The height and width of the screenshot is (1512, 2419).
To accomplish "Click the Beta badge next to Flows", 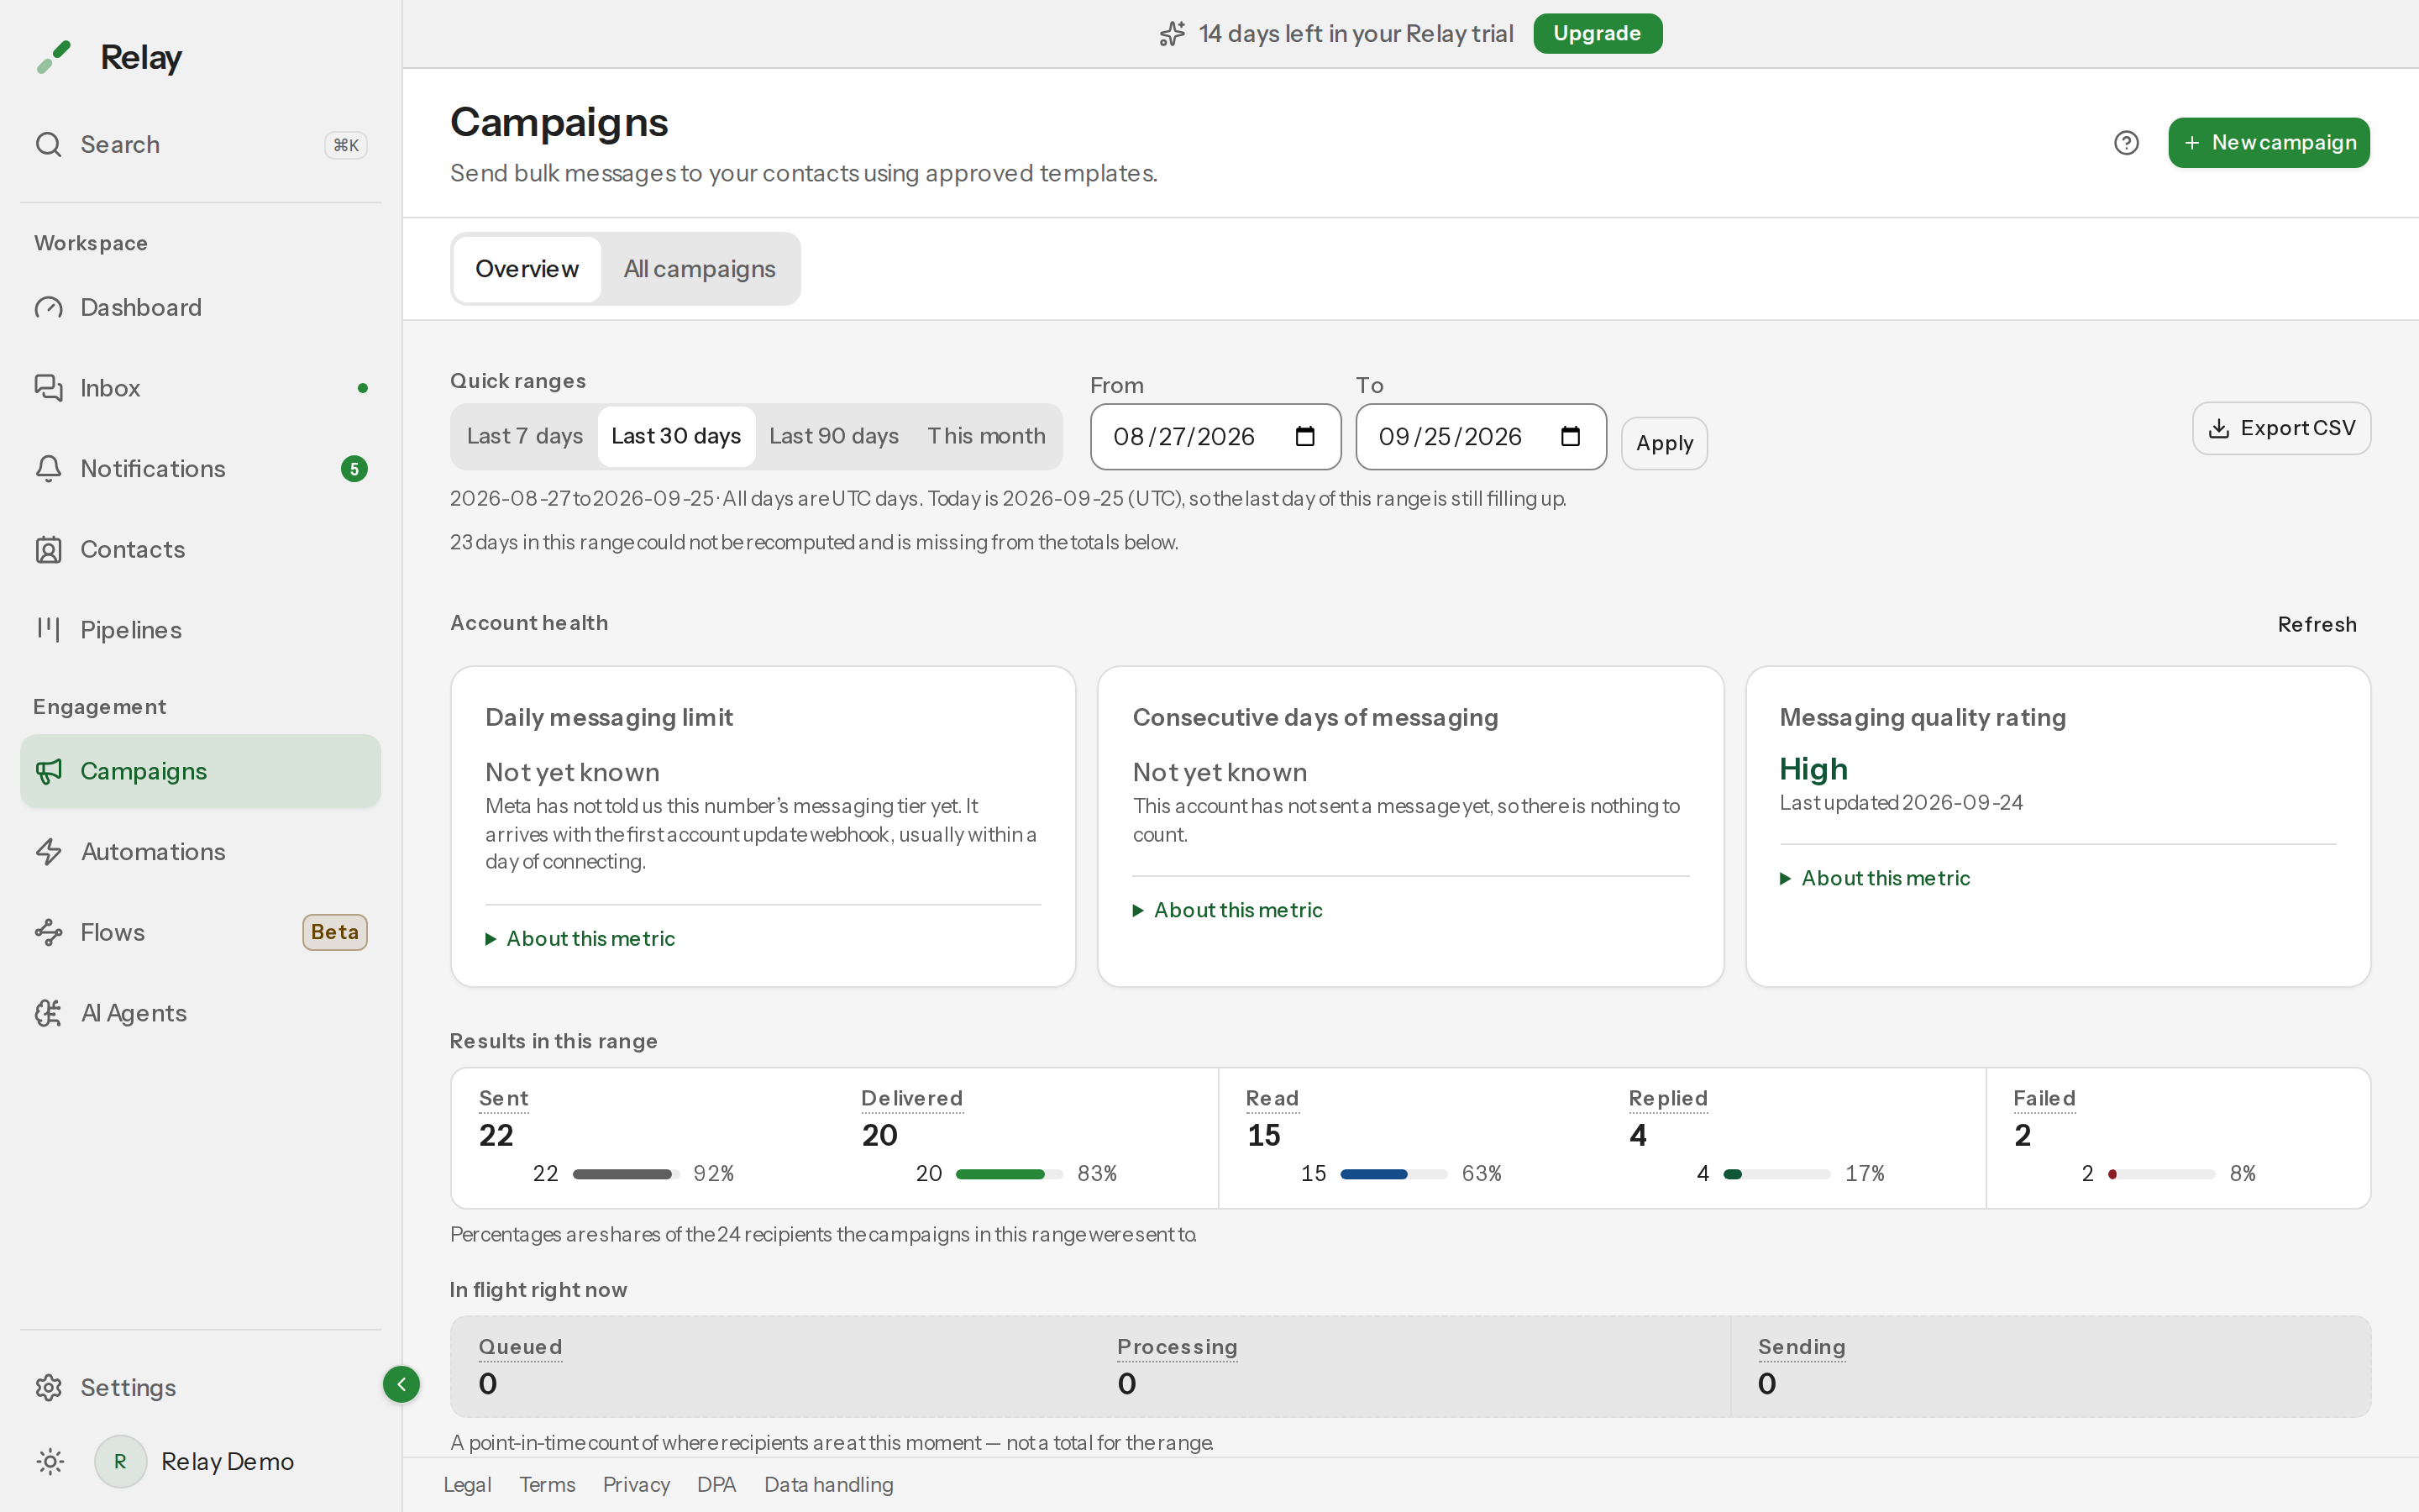I will (335, 932).
